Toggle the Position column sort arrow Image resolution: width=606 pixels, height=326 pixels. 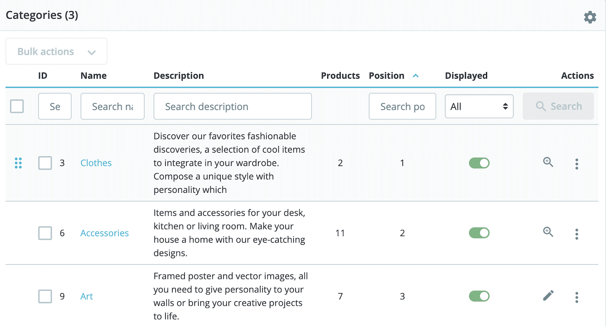[415, 75]
